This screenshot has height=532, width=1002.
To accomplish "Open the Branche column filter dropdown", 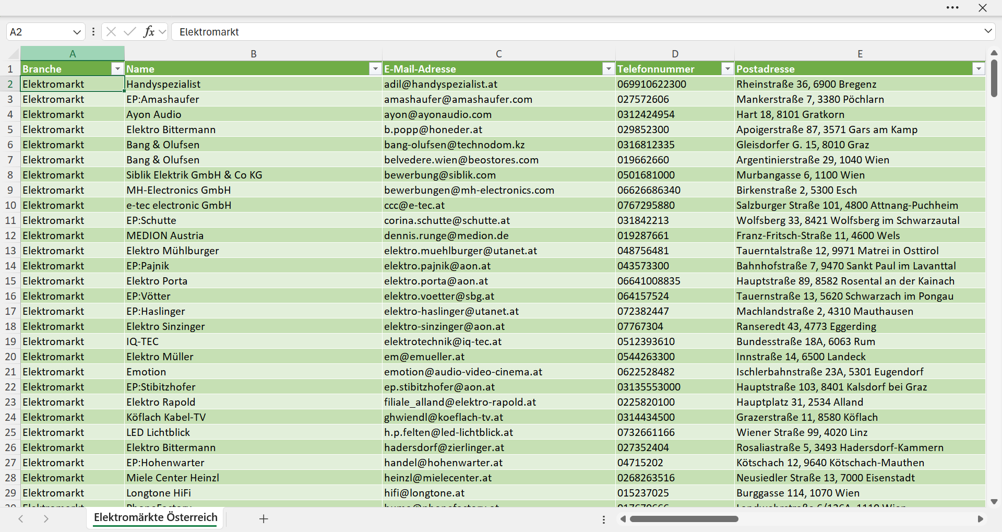I will tap(117, 69).
